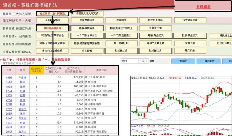This screenshot has width=232, height=136.
Task: Click the 337,609 cumulative value cell
Action: pos(73,122)
